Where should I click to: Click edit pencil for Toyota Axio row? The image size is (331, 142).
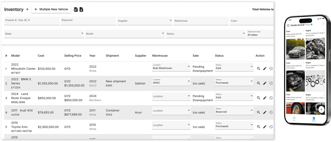click(x=265, y=127)
